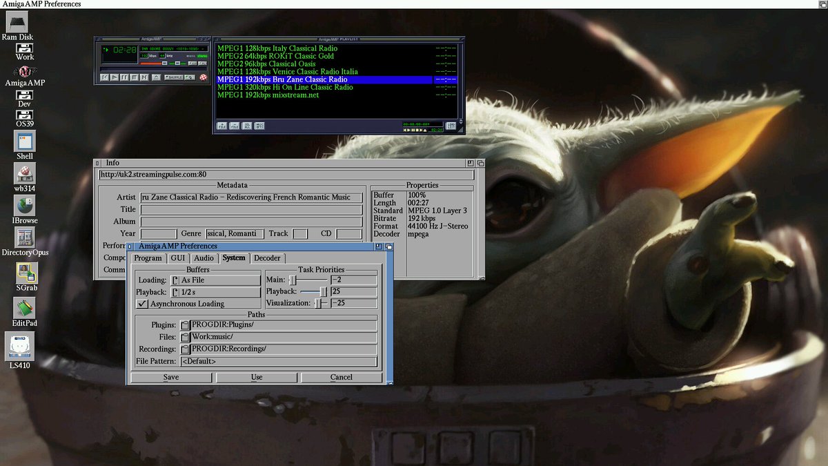Toggle Shuffle in the AmigaAMP player

click(x=174, y=77)
